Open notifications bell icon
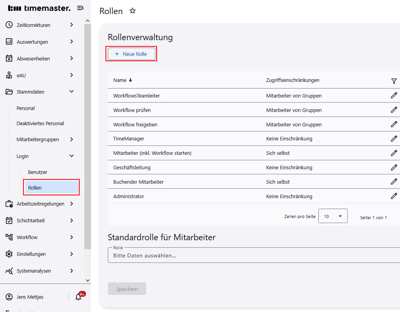400x312 pixels. pyautogui.click(x=79, y=297)
